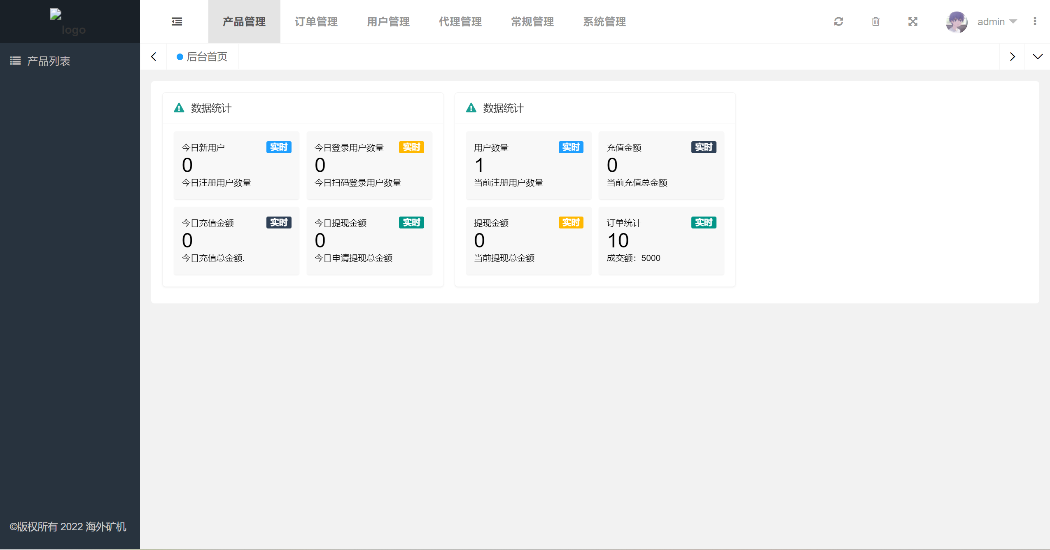1050x550 pixels.
Task: Toggle fullscreen with the expand icon
Action: [912, 21]
